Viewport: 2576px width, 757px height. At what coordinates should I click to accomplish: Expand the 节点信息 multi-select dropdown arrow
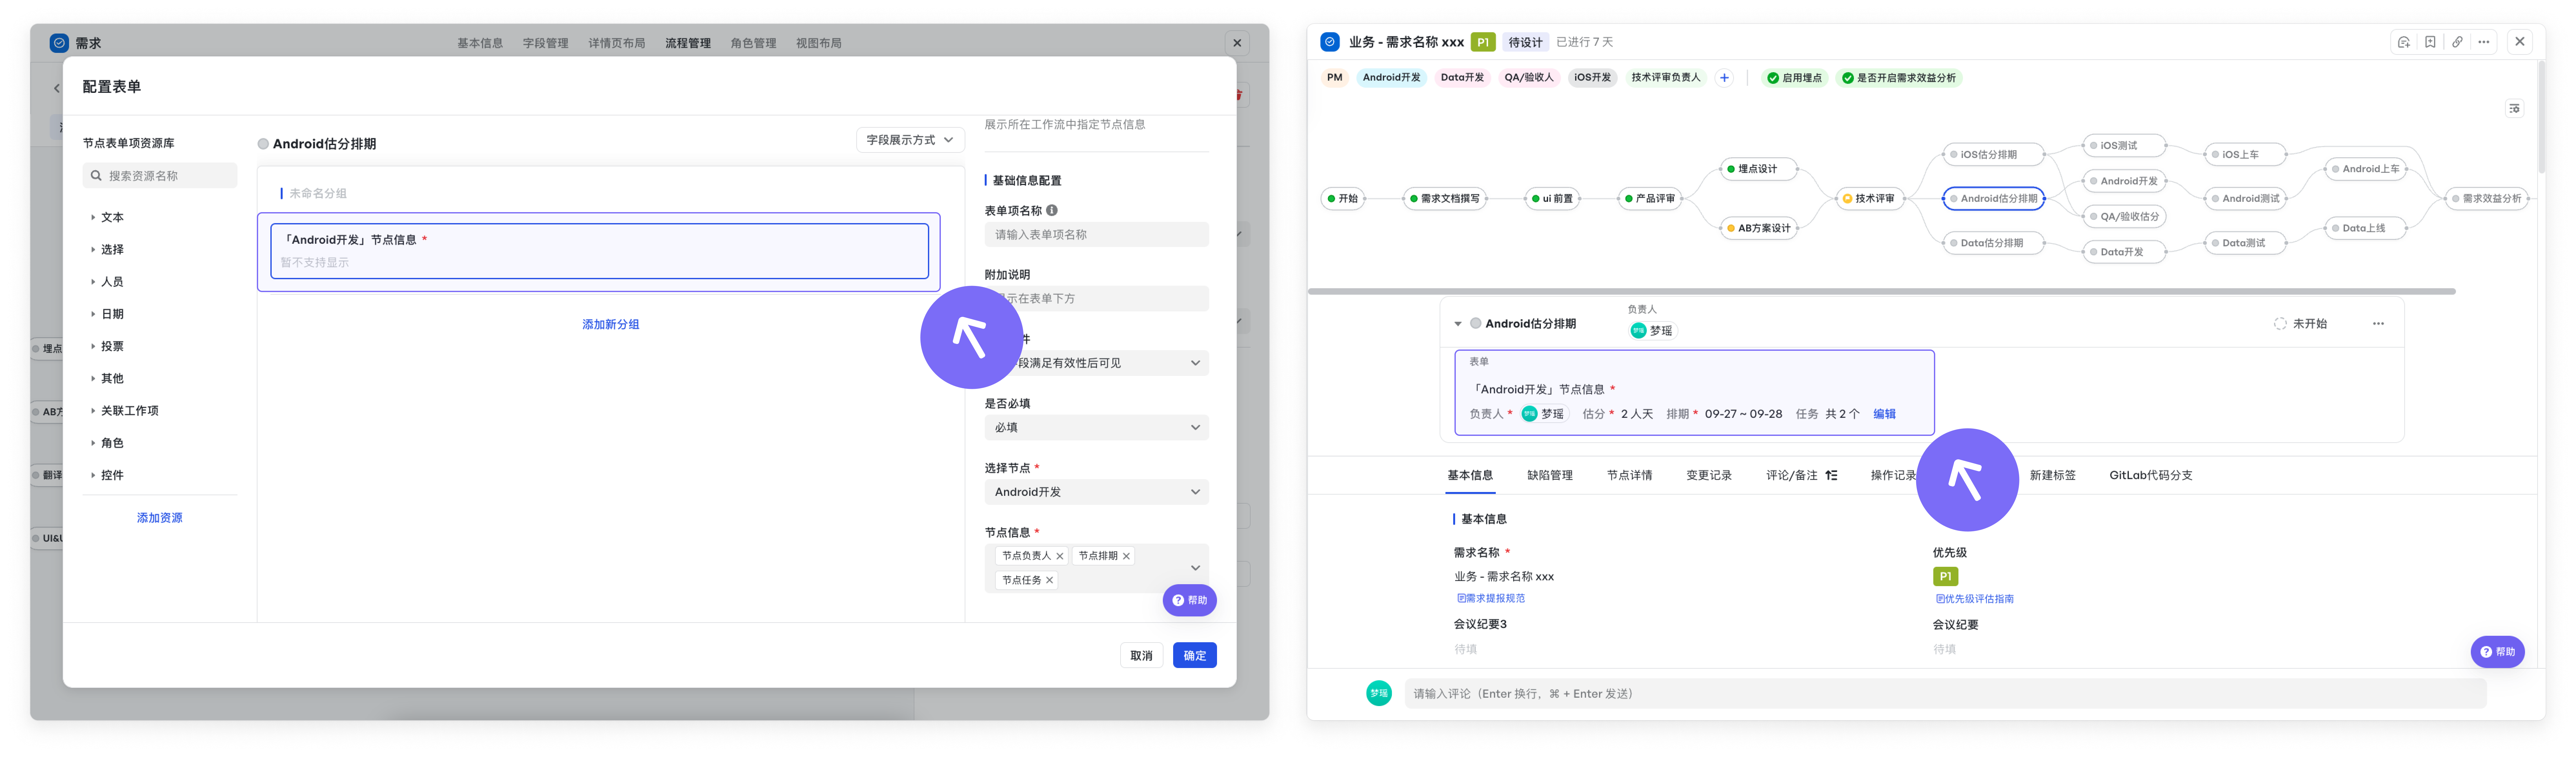pyautogui.click(x=1195, y=568)
